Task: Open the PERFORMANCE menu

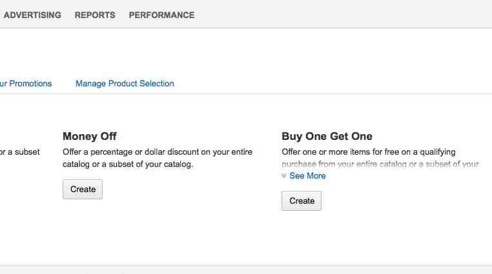Action: coord(161,15)
